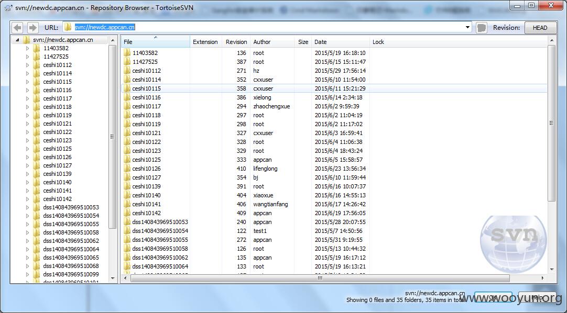567x313 pixels.
Task: Click the author name lifenglong
Action: coord(265,169)
